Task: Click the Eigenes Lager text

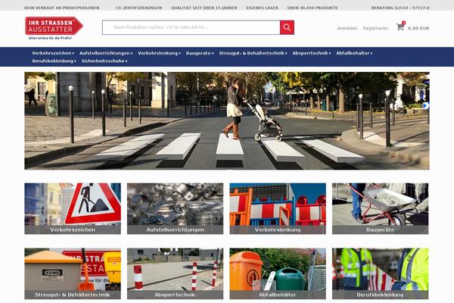Action: click(x=262, y=8)
